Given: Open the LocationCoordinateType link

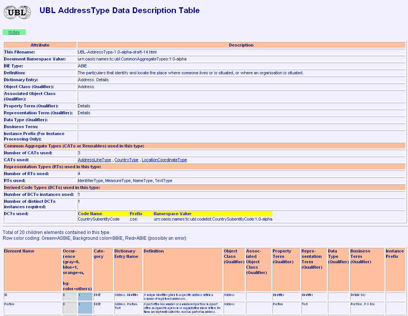Looking at the screenshot, I should coord(164,160).
